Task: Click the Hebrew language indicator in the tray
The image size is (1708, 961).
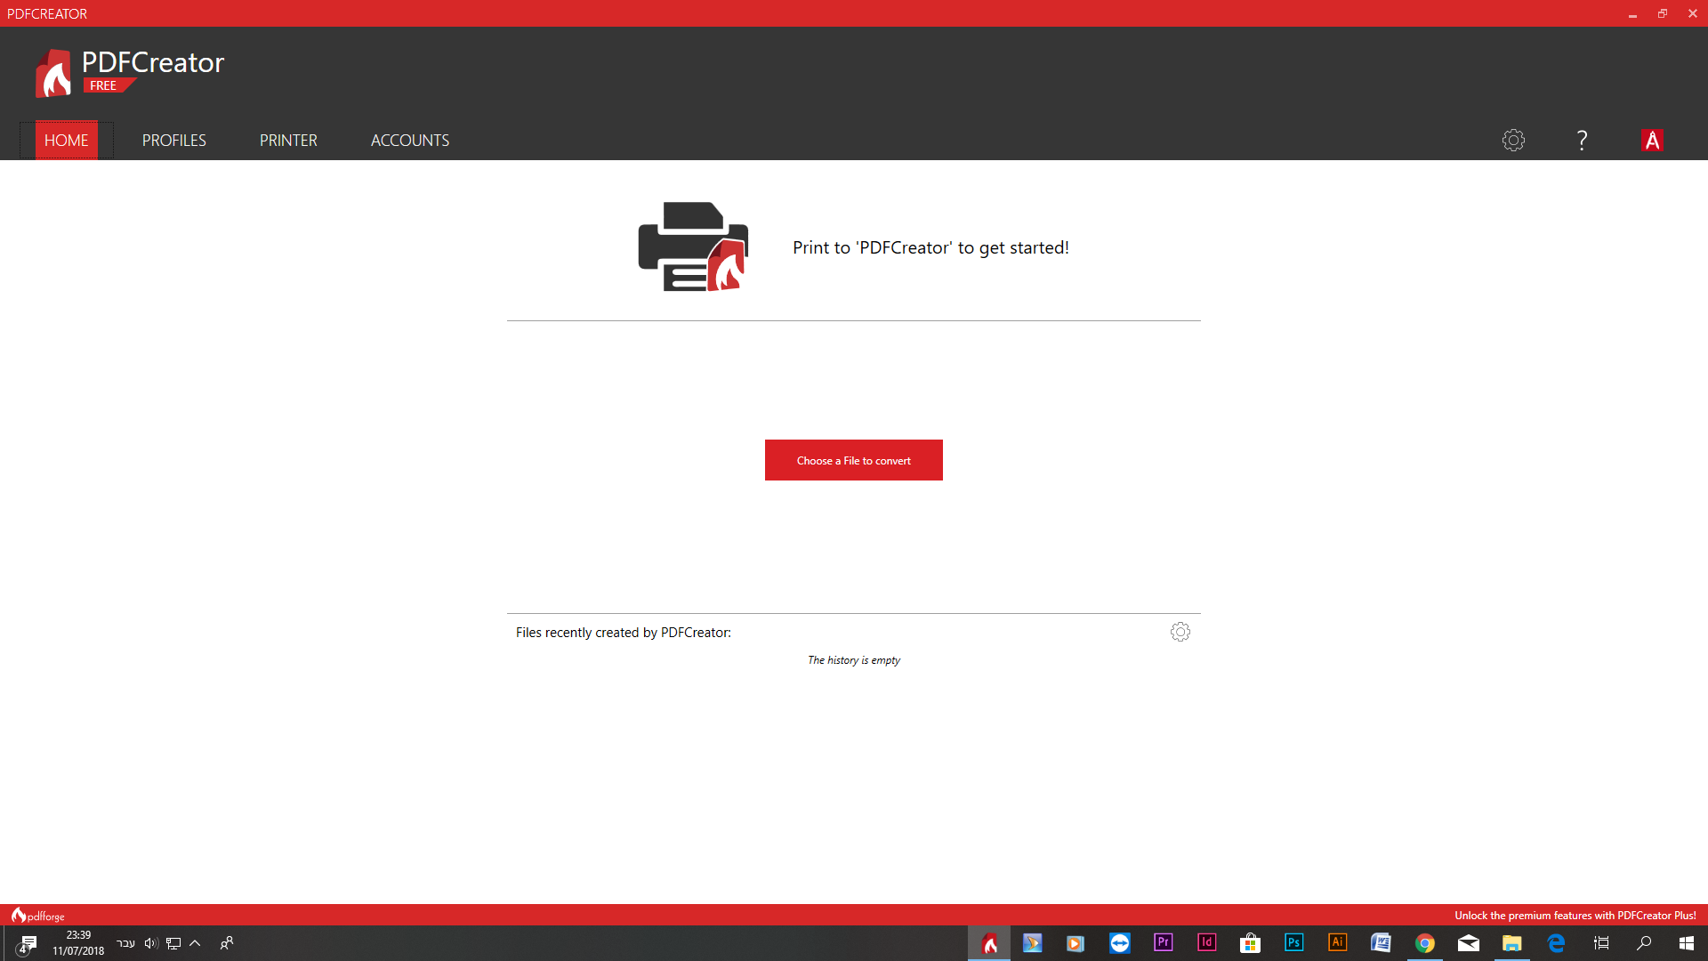Action: point(125,943)
